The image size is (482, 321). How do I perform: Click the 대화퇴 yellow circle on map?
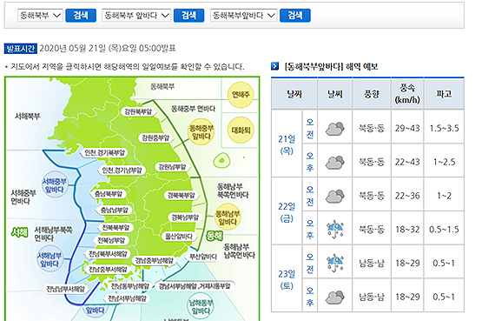click(x=241, y=130)
